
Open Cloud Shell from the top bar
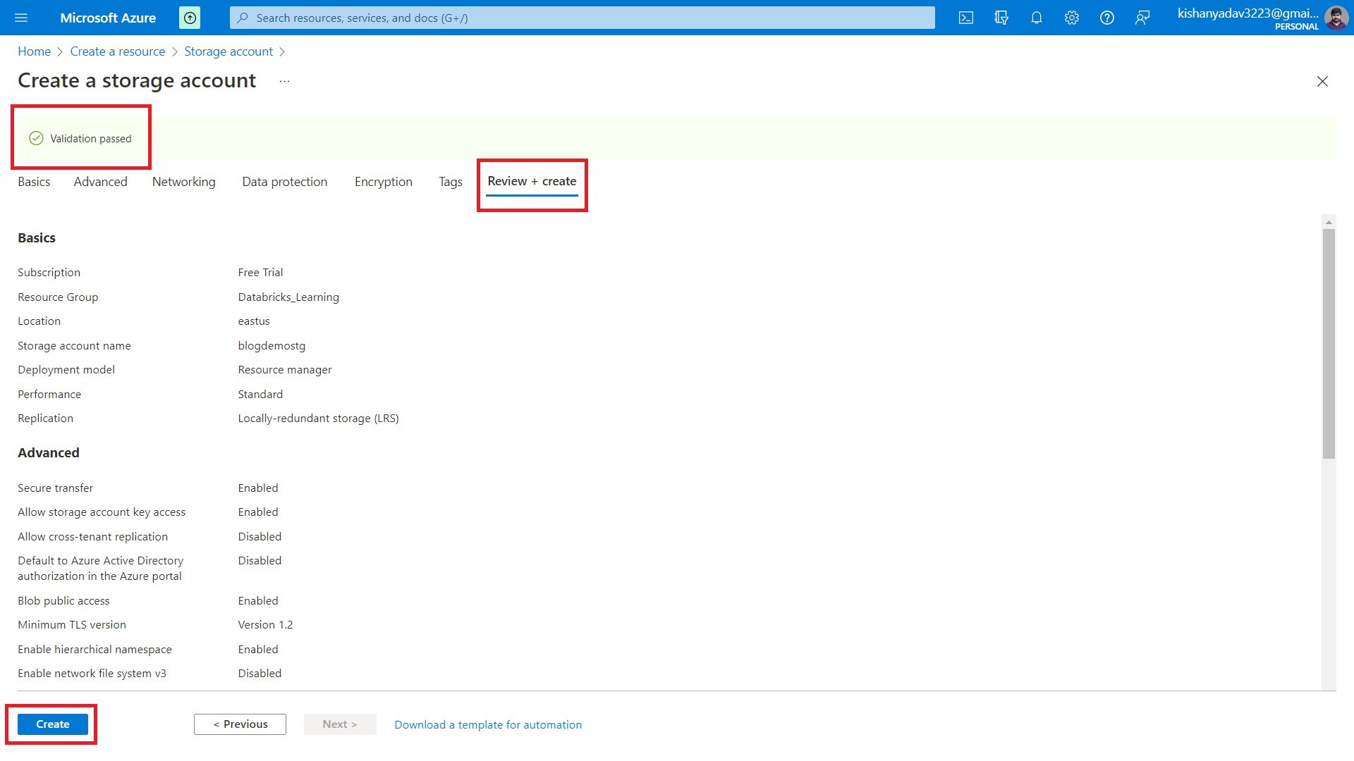[x=966, y=18]
